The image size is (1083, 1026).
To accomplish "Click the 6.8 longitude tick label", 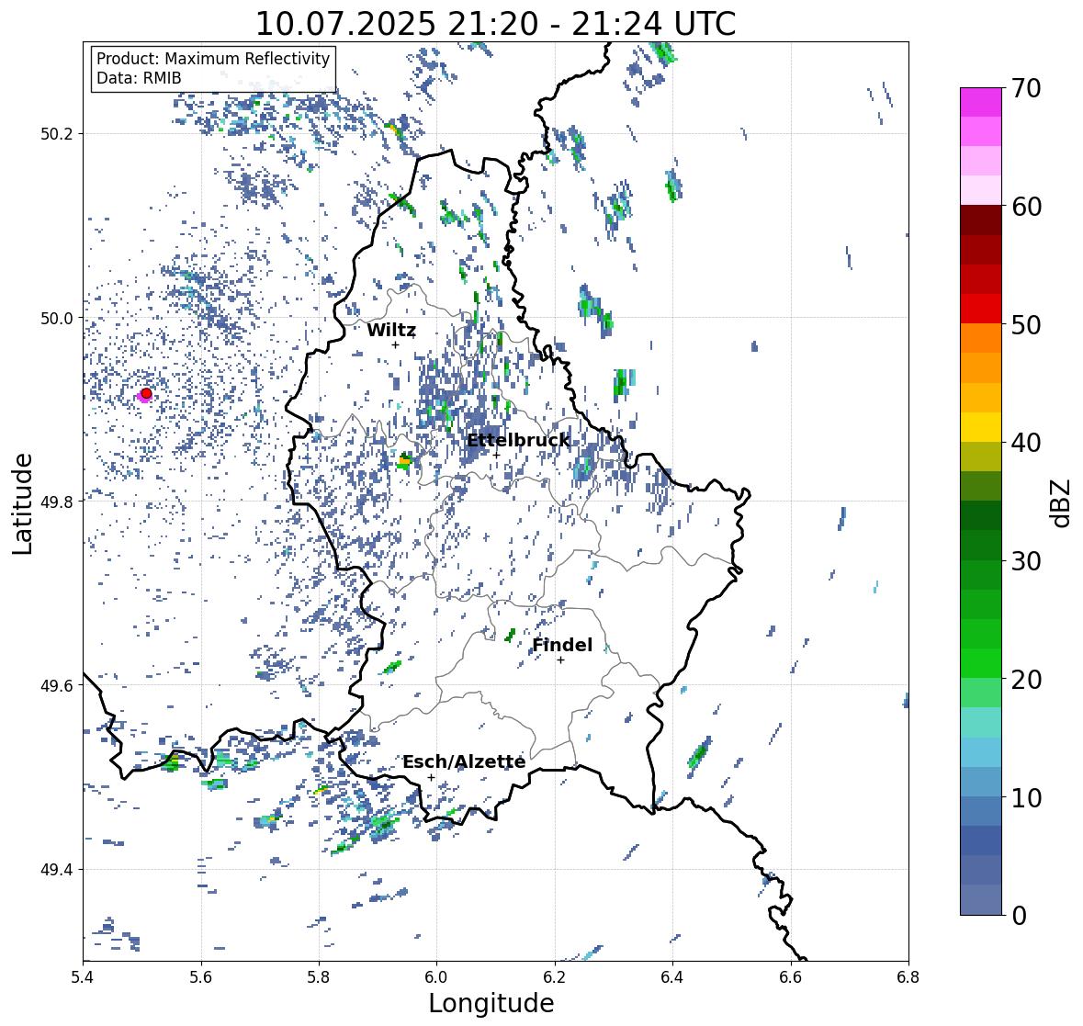I will pos(908,977).
